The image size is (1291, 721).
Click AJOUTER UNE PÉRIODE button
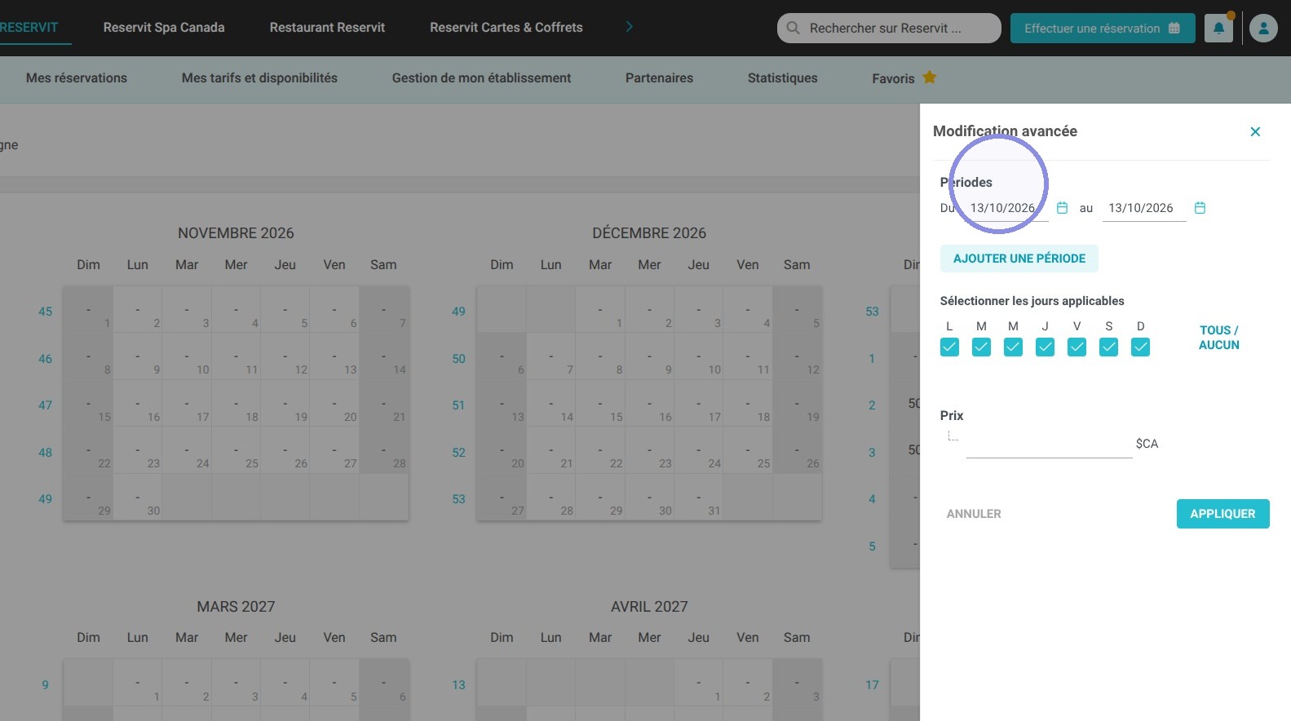point(1019,259)
